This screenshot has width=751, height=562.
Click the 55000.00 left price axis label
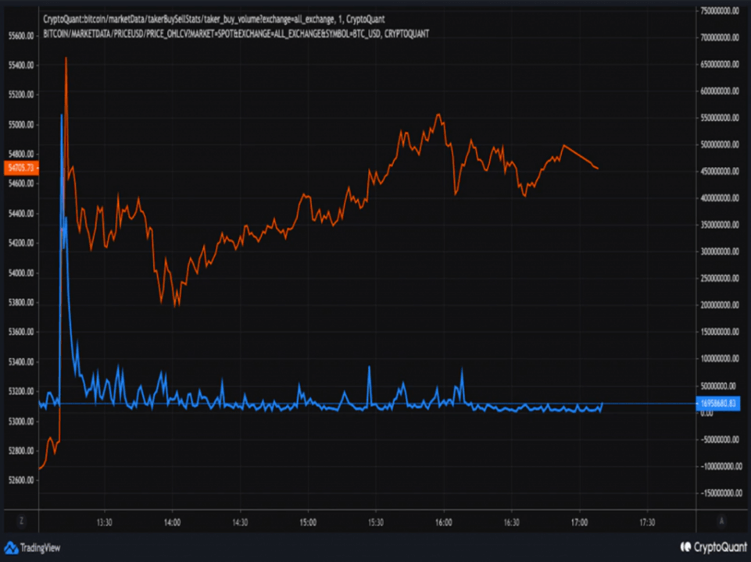pyautogui.click(x=20, y=125)
